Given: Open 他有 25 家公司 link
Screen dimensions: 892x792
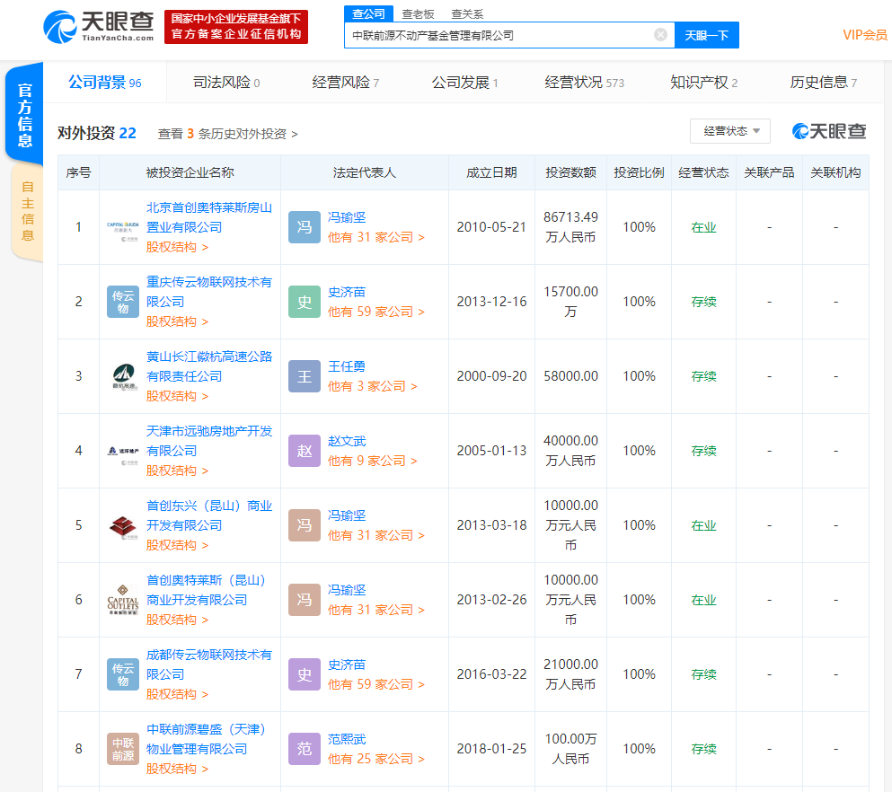Looking at the screenshot, I should click(376, 759).
